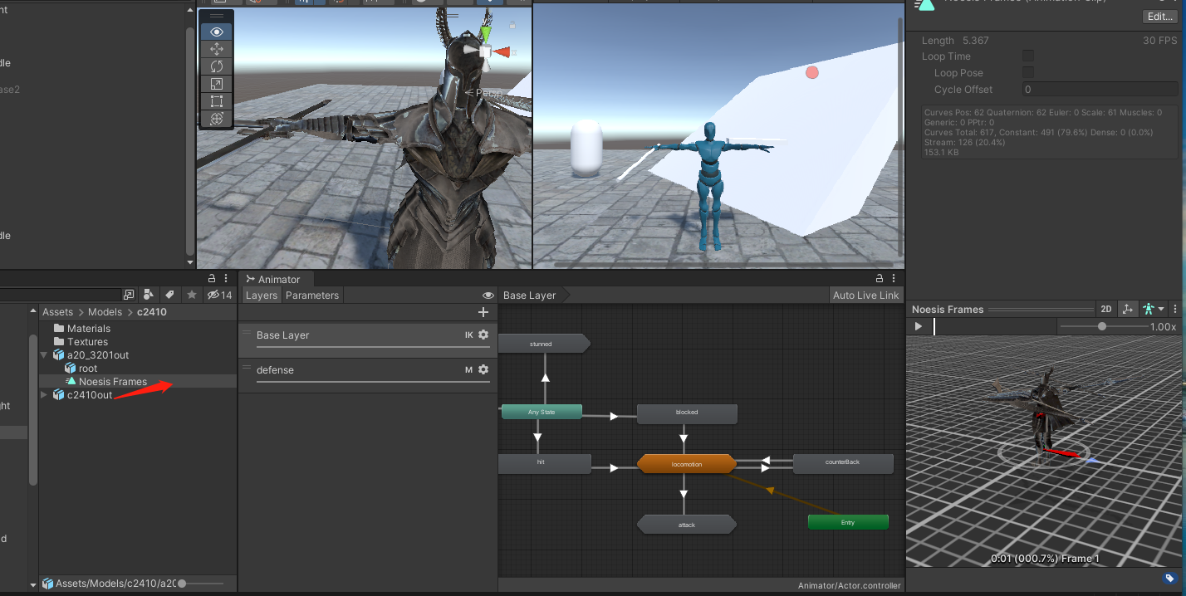1186x596 pixels.
Task: Click the favorites star in Project panel
Action: pos(192,295)
